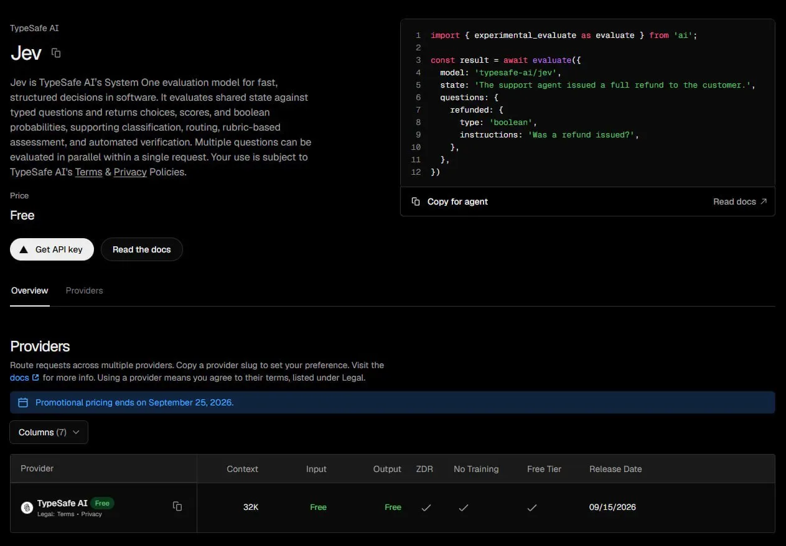Click the Providers section heading
The image size is (786, 546).
coord(40,346)
